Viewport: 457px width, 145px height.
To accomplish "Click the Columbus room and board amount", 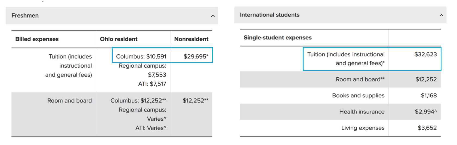I will [138, 101].
